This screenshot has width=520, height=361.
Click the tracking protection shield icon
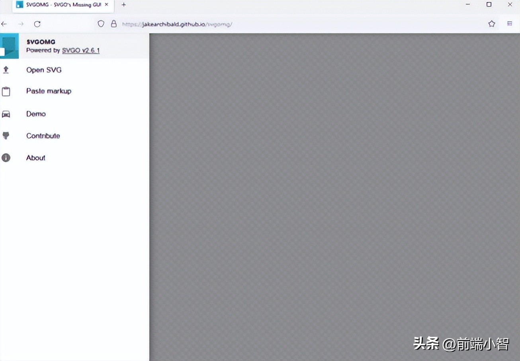click(x=101, y=23)
